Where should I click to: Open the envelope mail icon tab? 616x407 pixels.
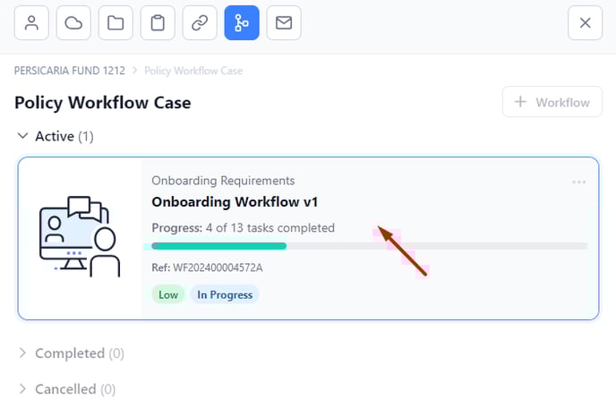(284, 22)
